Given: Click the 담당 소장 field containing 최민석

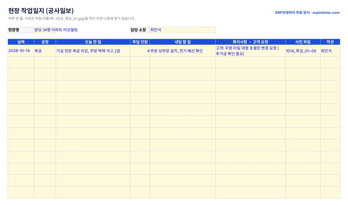Looking at the screenshot, I should [x=183, y=30].
